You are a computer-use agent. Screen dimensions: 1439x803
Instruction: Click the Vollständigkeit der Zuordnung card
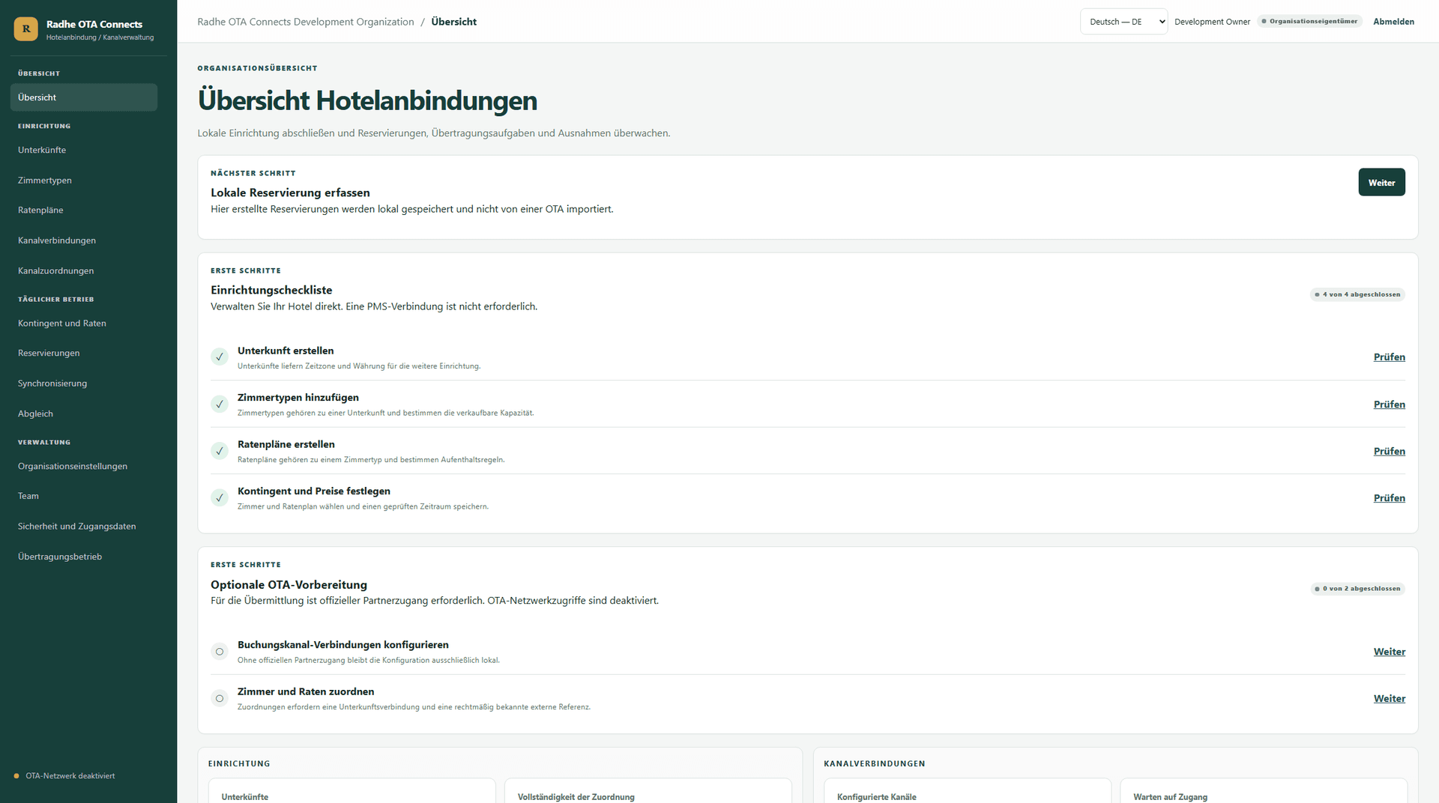point(648,791)
